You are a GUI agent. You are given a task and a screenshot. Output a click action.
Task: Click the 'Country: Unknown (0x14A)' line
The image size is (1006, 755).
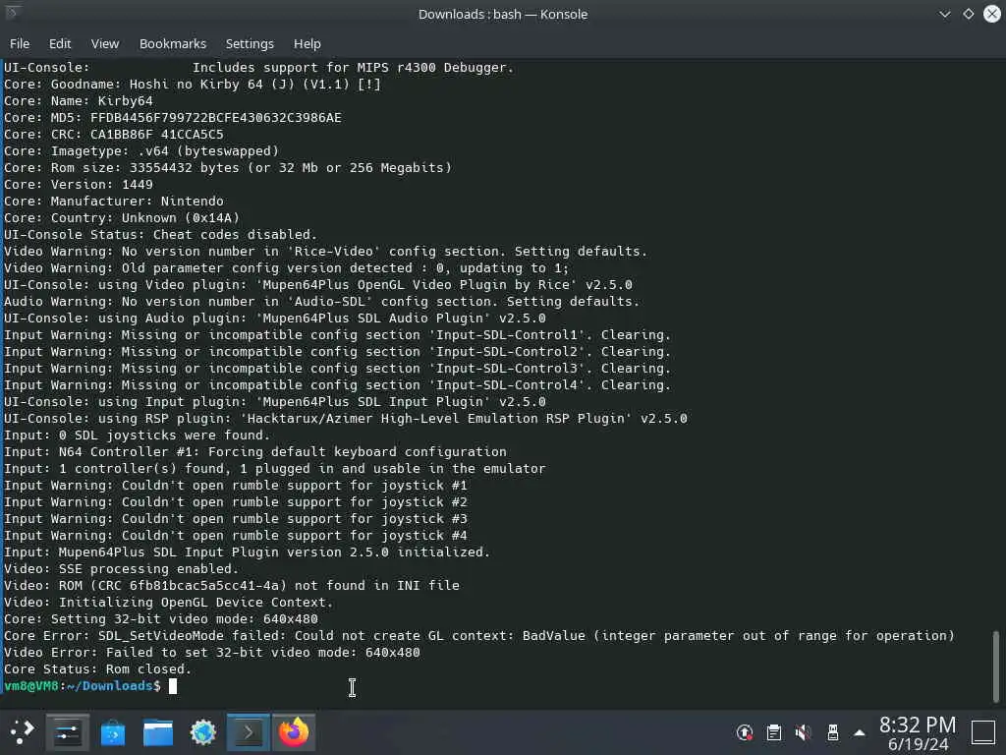point(122,217)
